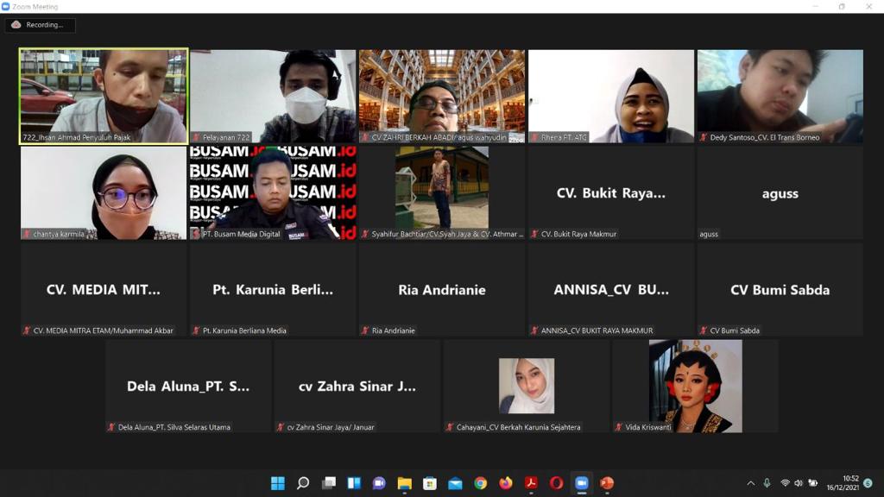Open Firefox from the taskbar
The height and width of the screenshot is (497, 884).
pos(505,483)
